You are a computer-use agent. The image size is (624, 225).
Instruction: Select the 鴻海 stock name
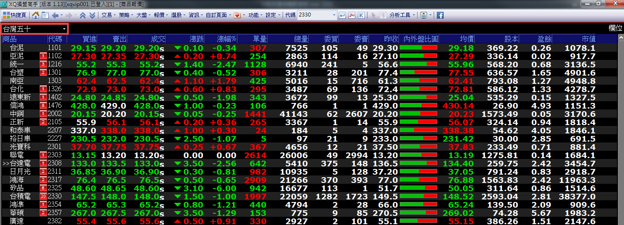[17, 180]
